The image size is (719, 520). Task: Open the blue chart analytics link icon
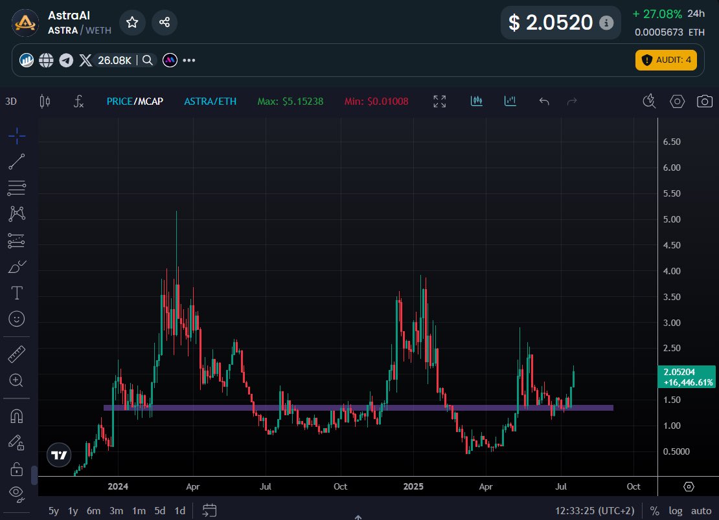[27, 60]
